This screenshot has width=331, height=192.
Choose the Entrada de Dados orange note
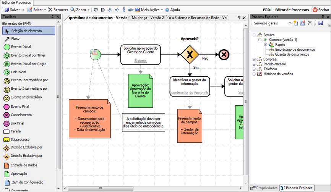tap(21, 165)
